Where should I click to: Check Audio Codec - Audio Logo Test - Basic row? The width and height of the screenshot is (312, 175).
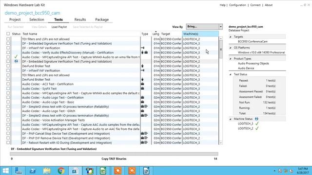[8, 102]
